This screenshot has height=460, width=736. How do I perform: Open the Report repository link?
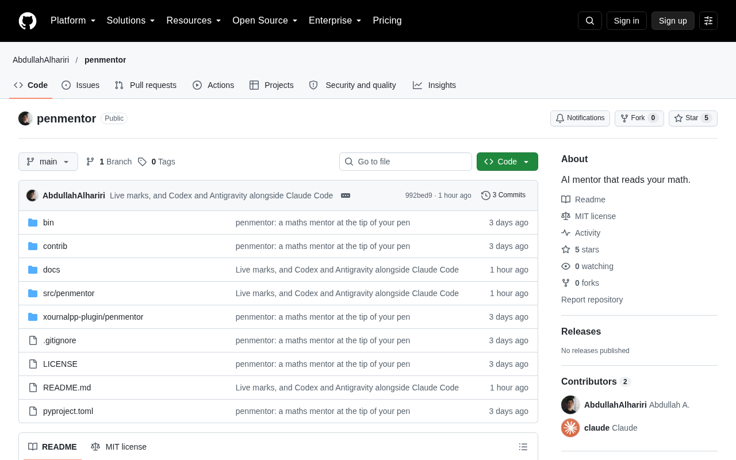pyautogui.click(x=592, y=300)
